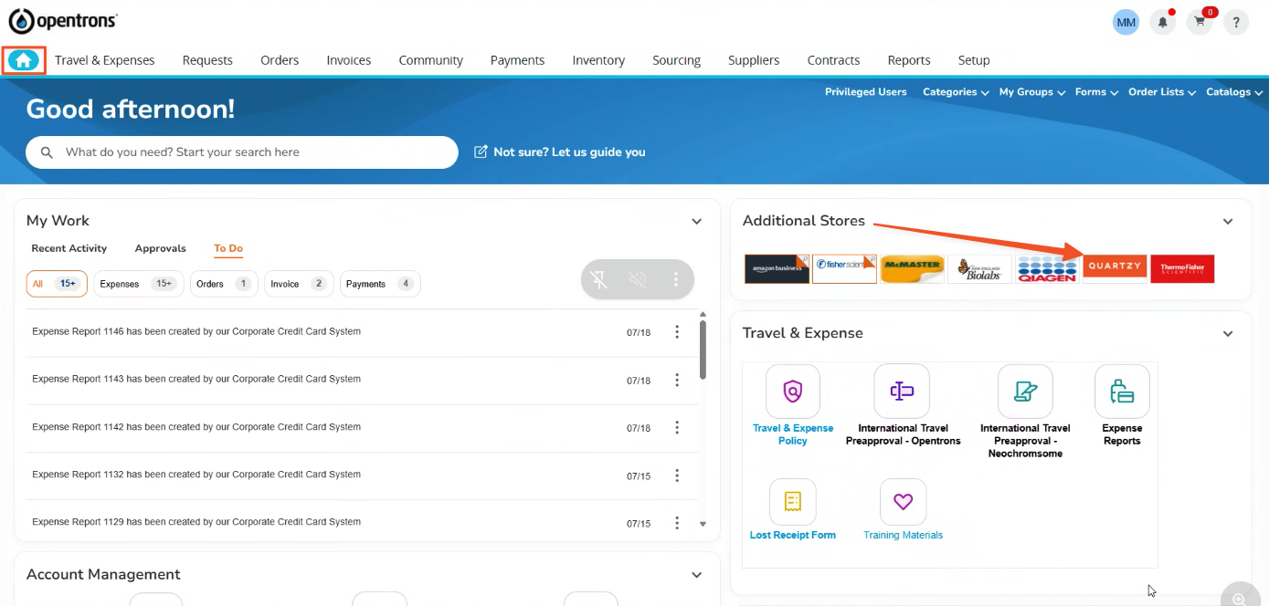The image size is (1269, 606).
Task: Click the unpin icon in floating toolbar
Action: [x=599, y=279]
